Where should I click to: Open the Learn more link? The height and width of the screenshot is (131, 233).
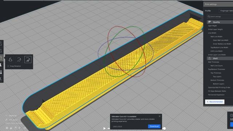click(x=117, y=126)
